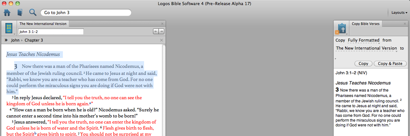410x136 pixels.
Task: Click the Copy & Paste button
Action: (x=390, y=64)
